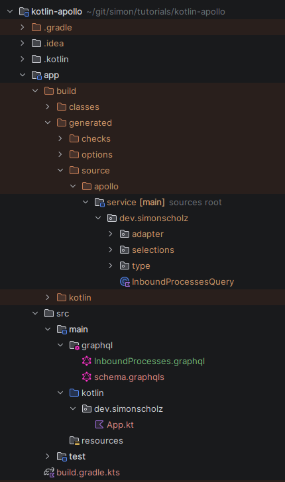
Task: Click the service sources root icon
Action: click(99, 203)
